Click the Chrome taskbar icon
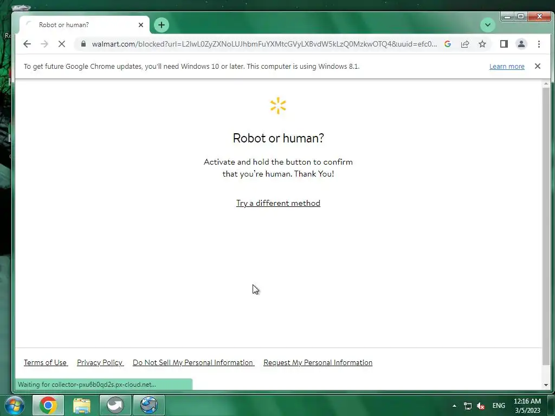 click(x=48, y=405)
